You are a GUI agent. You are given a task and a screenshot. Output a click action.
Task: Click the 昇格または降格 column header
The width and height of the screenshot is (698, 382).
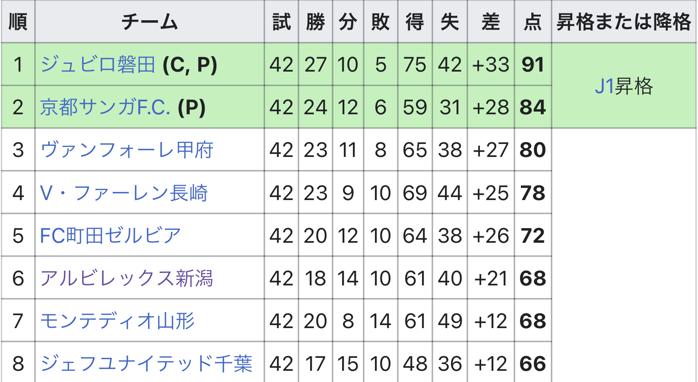click(624, 22)
